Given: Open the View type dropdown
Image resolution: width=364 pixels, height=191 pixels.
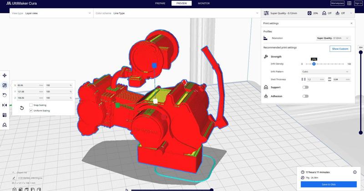Looking at the screenshot, I should (51, 13).
